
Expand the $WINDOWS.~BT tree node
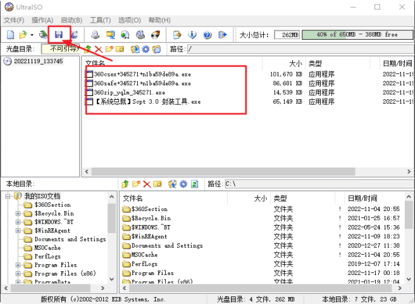(18, 222)
